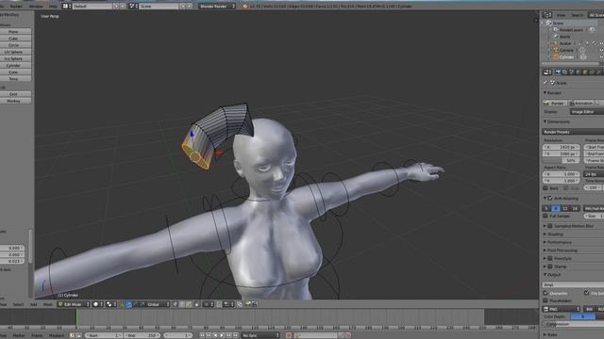The image size is (604, 339).
Task: Click the timeline Start frame field
Action: [x=103, y=335]
